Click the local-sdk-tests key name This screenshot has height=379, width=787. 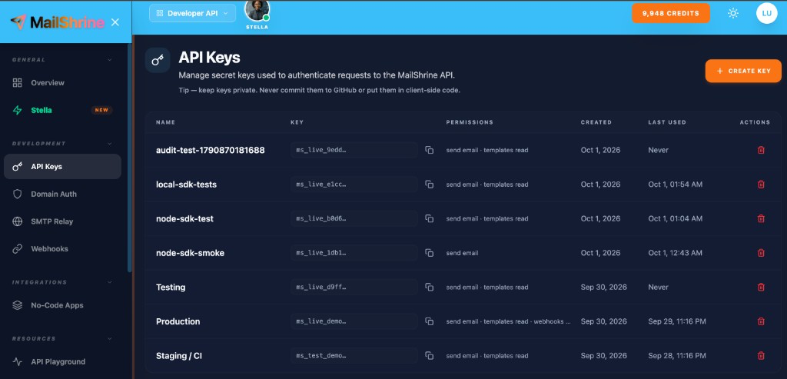click(186, 185)
